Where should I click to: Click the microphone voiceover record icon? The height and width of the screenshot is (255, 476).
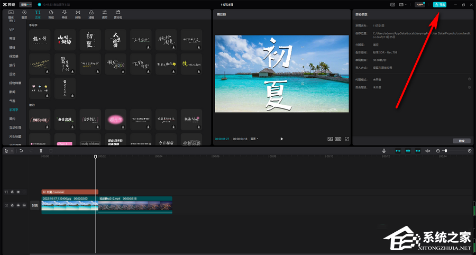385,151
